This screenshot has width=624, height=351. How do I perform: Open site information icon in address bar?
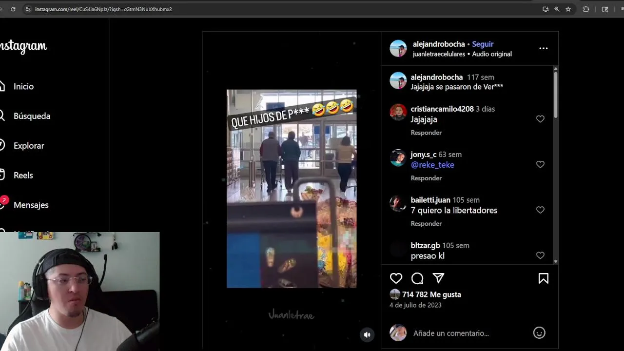click(x=28, y=9)
